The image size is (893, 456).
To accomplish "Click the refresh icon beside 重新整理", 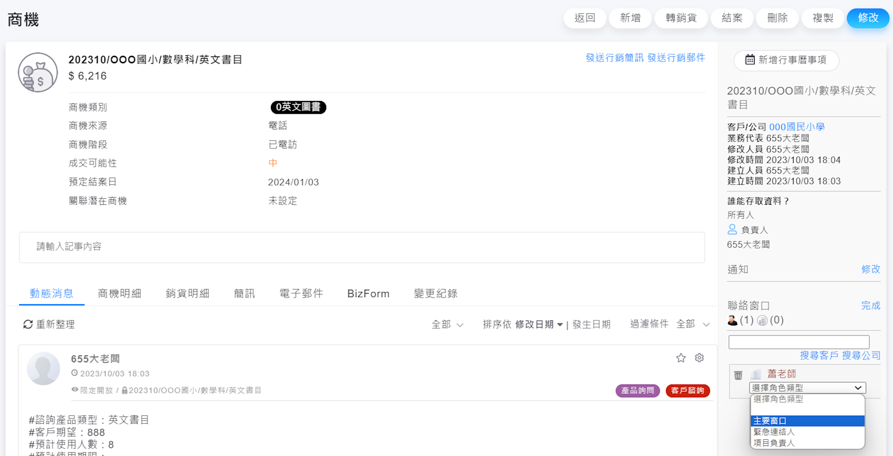I will click(x=27, y=324).
